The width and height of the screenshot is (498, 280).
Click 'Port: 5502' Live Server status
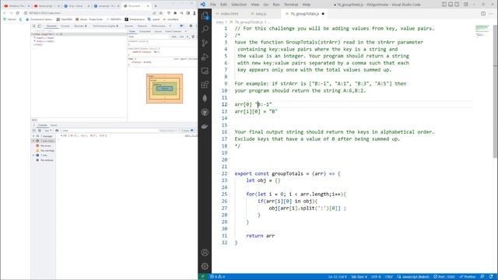[x=444, y=277]
